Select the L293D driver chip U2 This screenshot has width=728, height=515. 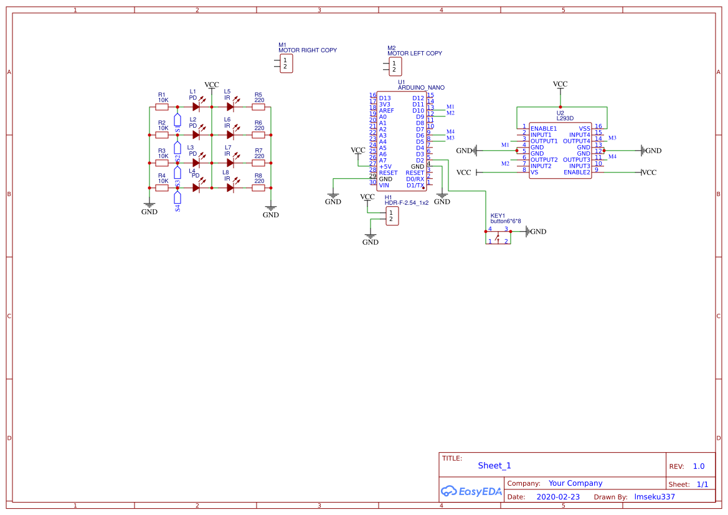pyautogui.click(x=559, y=149)
